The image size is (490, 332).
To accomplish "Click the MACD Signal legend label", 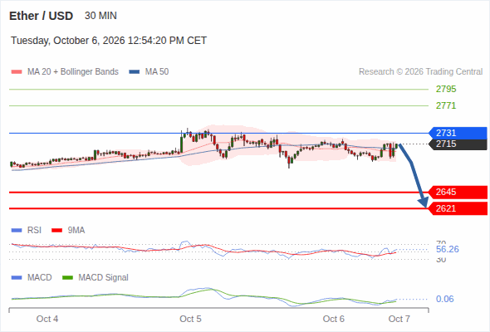I will [104, 278].
